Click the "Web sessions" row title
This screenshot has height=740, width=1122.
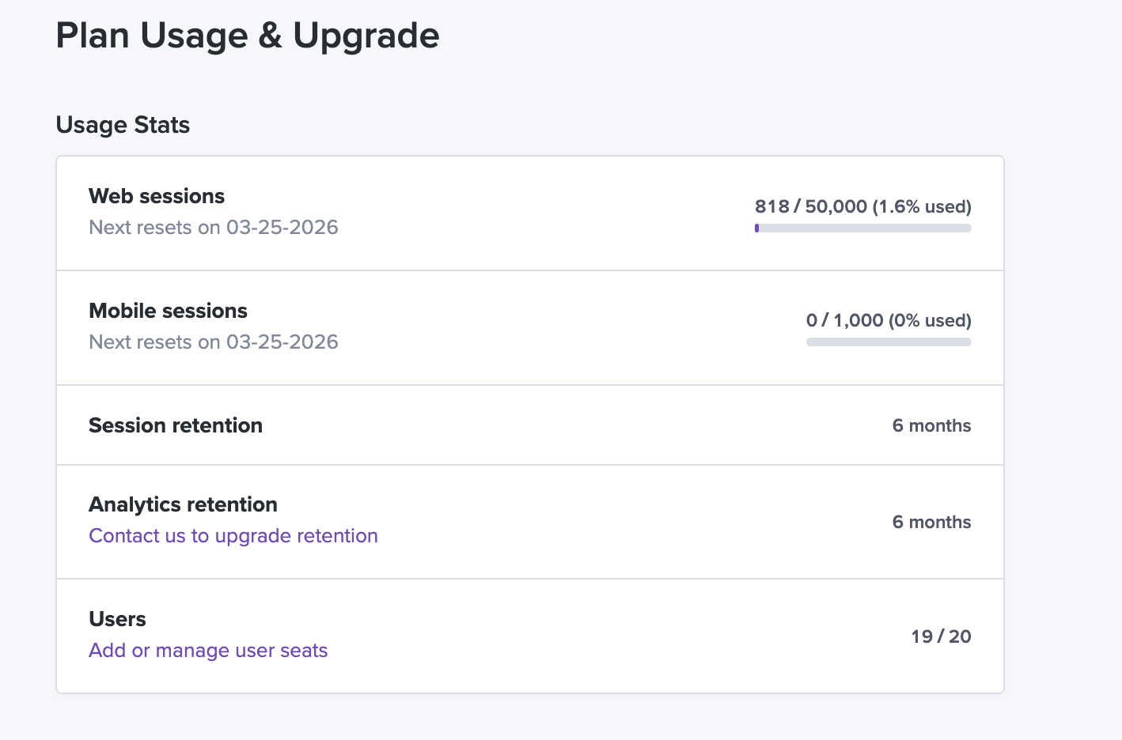(157, 196)
